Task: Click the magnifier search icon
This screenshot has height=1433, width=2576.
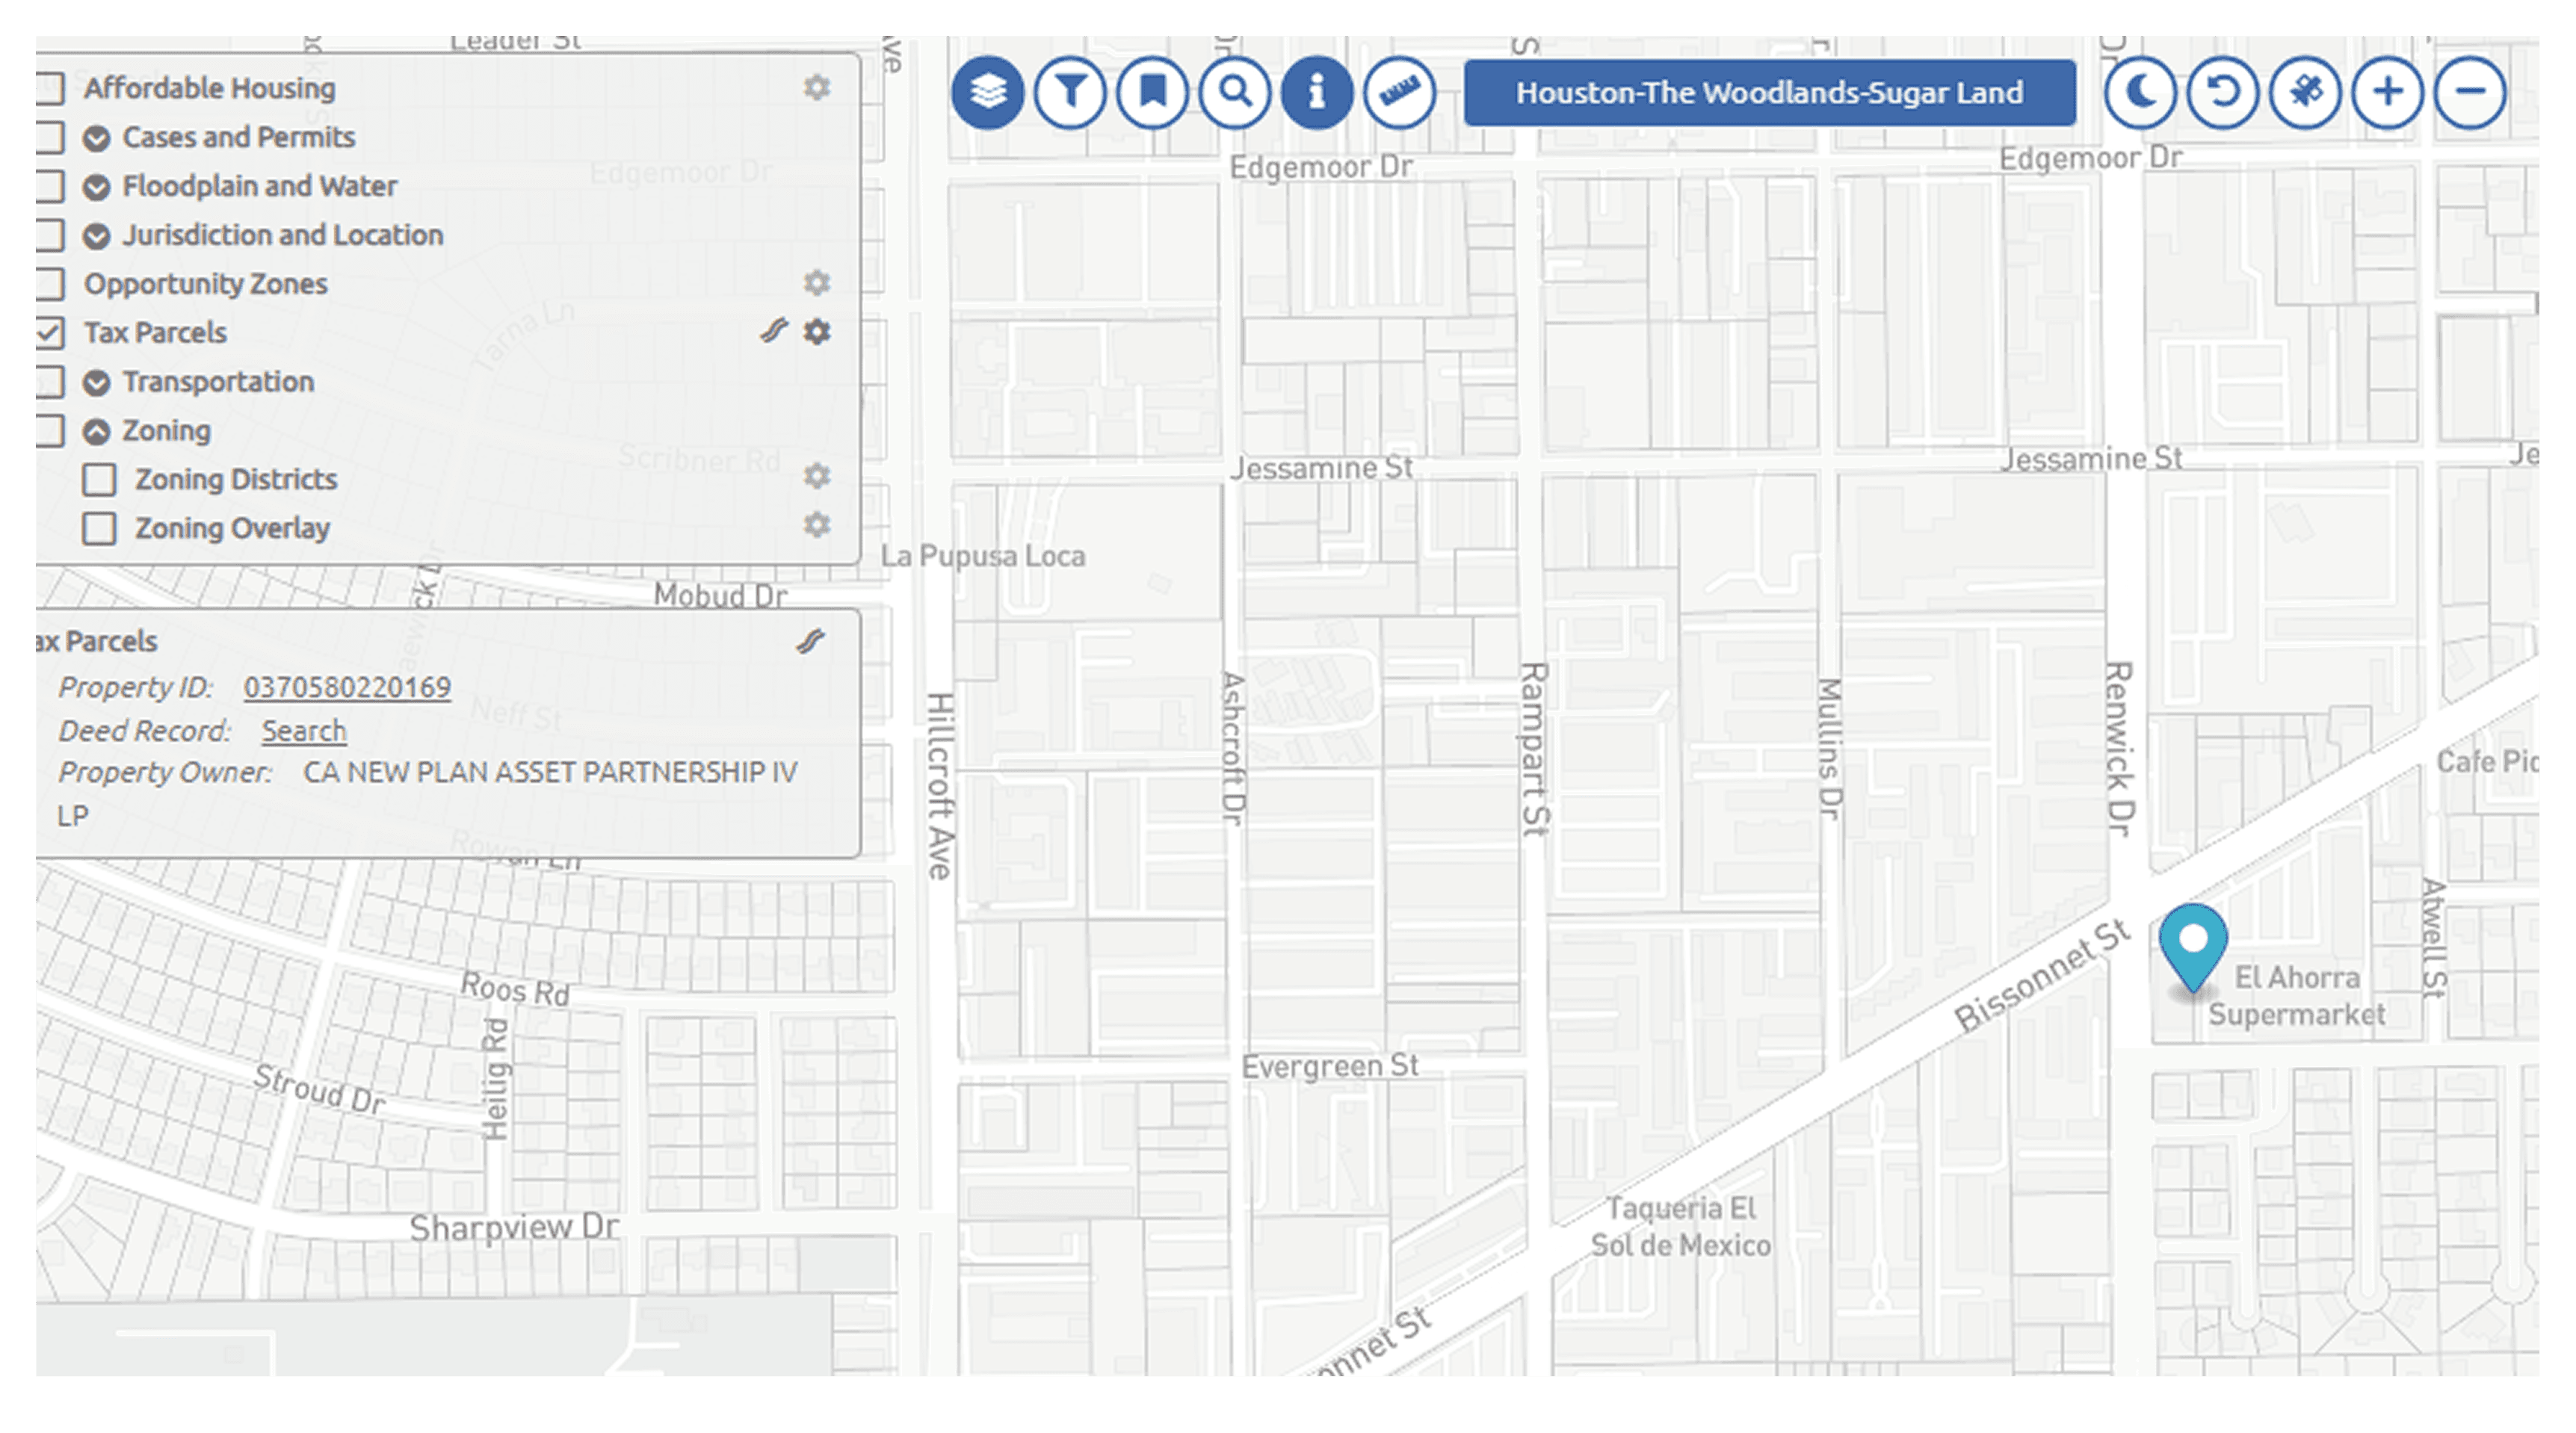Action: pos(1235,92)
